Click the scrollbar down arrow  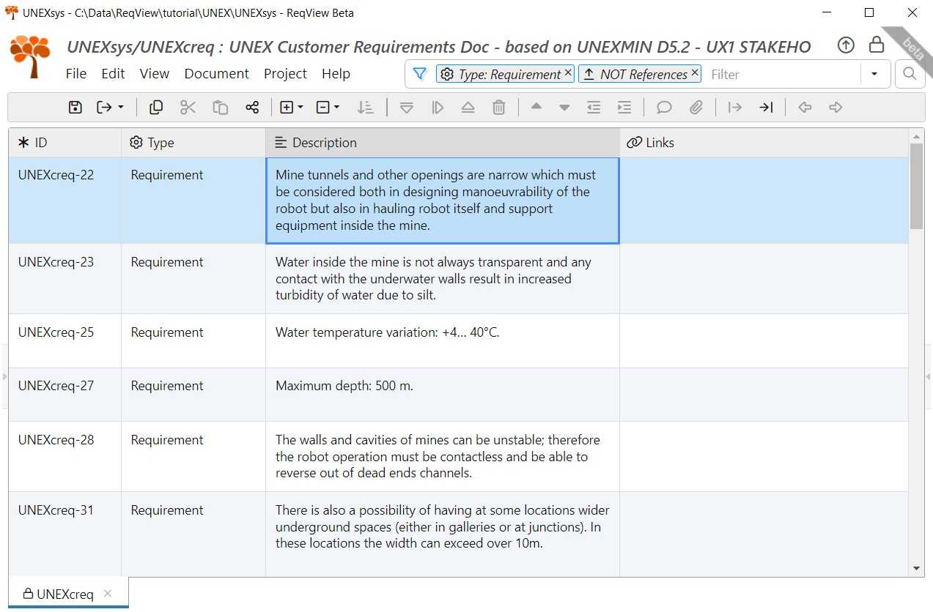point(916,569)
